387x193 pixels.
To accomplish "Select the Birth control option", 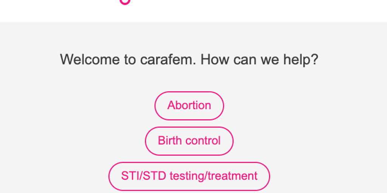I will [189, 141].
